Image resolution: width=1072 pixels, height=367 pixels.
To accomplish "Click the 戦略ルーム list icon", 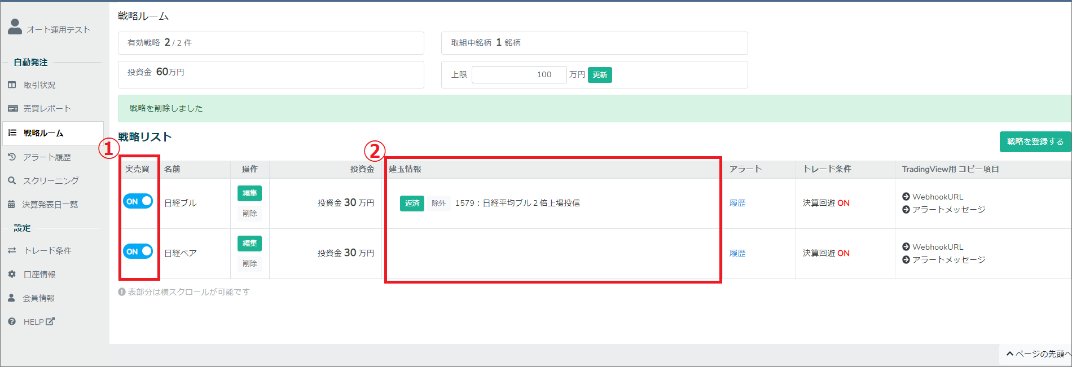I will click(x=12, y=133).
